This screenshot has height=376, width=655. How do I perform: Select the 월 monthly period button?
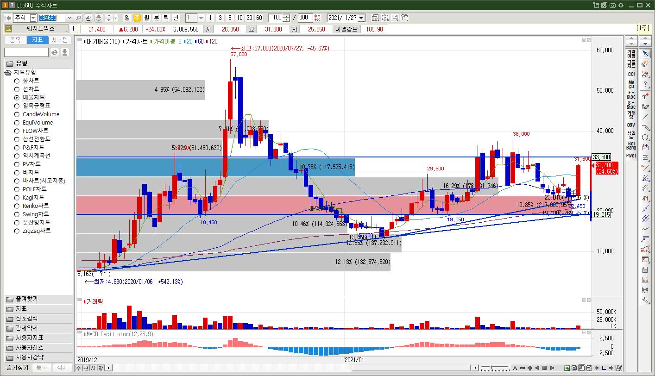[x=147, y=18]
